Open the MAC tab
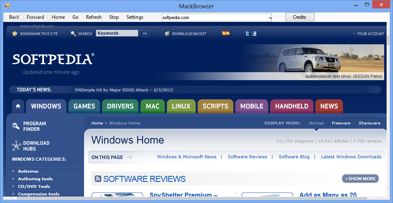The height and width of the screenshot is (203, 393). [x=152, y=106]
